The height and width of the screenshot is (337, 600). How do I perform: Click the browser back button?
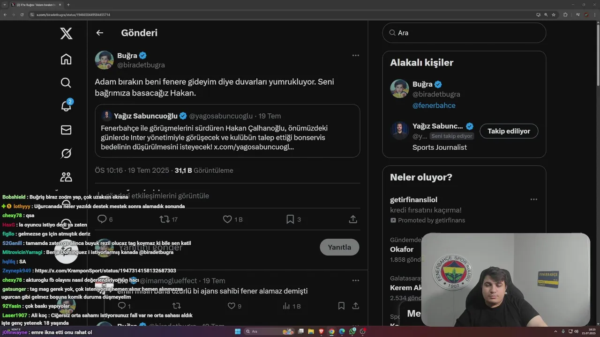coord(5,15)
